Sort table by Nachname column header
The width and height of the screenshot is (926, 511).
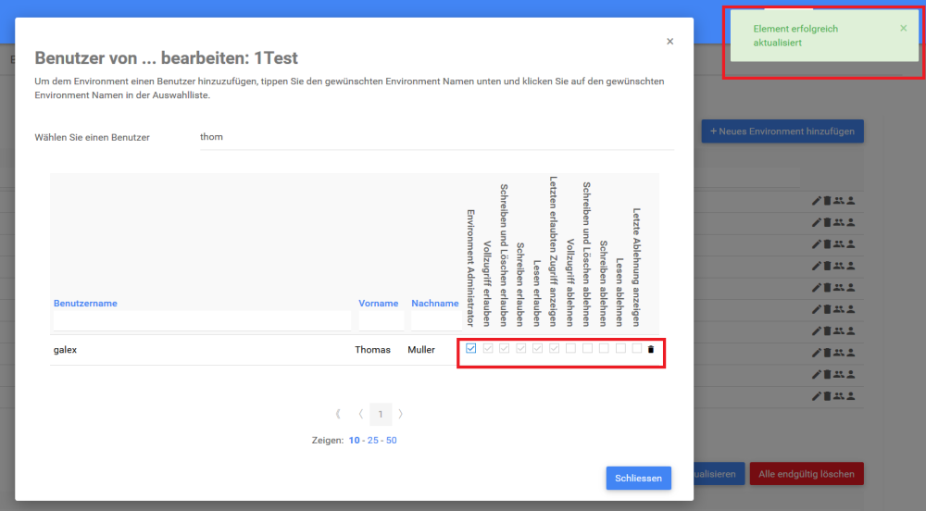pyautogui.click(x=434, y=303)
